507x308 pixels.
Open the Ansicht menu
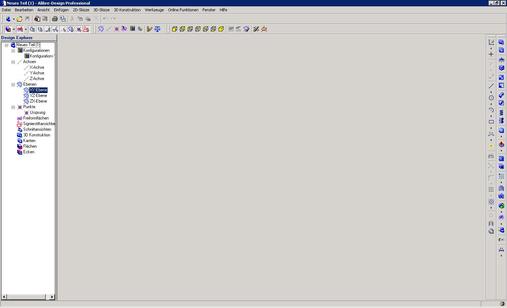coord(44,10)
